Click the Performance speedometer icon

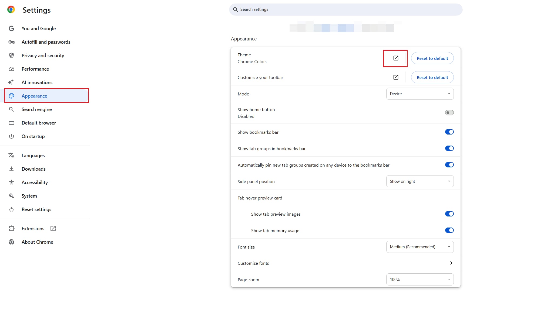[x=11, y=69]
